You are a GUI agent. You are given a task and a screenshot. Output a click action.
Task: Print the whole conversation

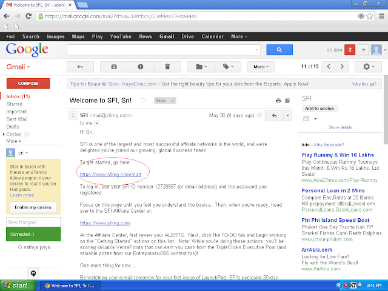point(278,101)
